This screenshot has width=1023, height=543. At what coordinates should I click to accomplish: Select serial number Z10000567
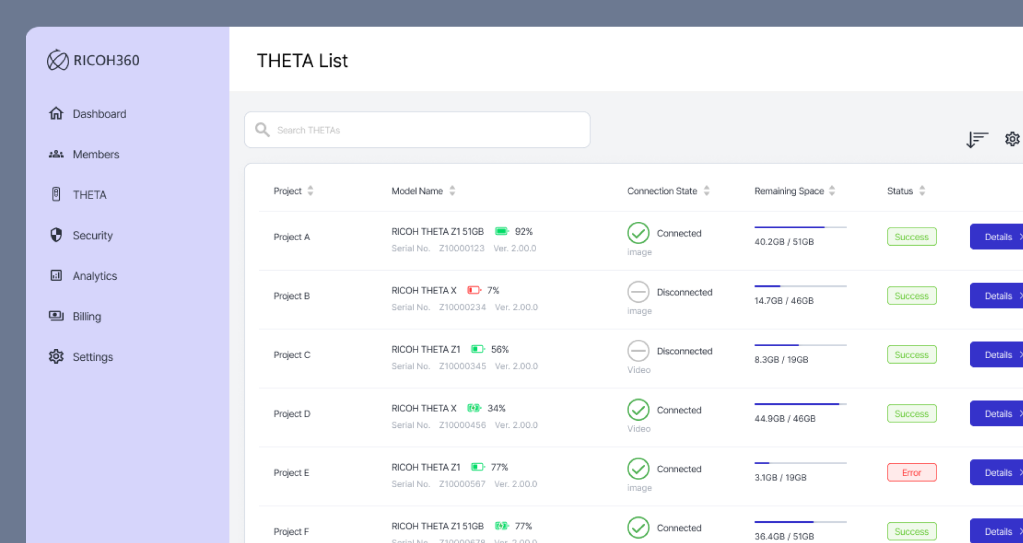462,484
